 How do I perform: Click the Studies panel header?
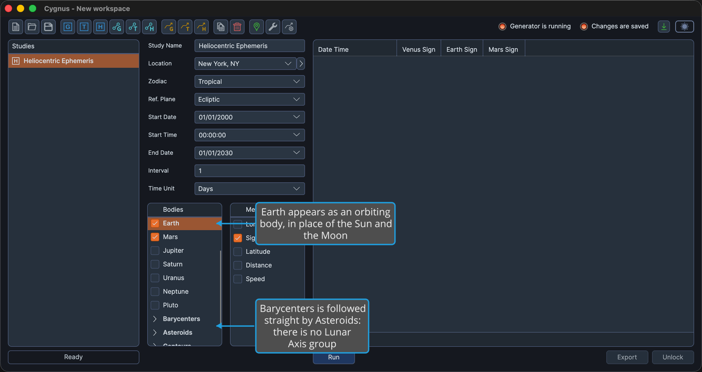click(74, 46)
